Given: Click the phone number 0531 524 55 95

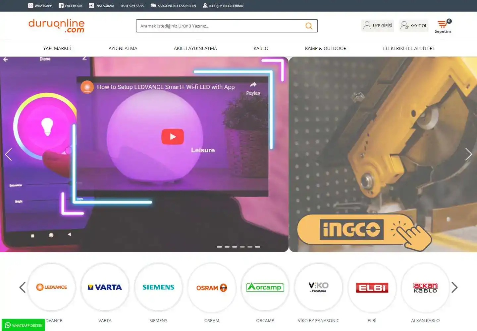Looking at the screenshot, I should pos(132,6).
